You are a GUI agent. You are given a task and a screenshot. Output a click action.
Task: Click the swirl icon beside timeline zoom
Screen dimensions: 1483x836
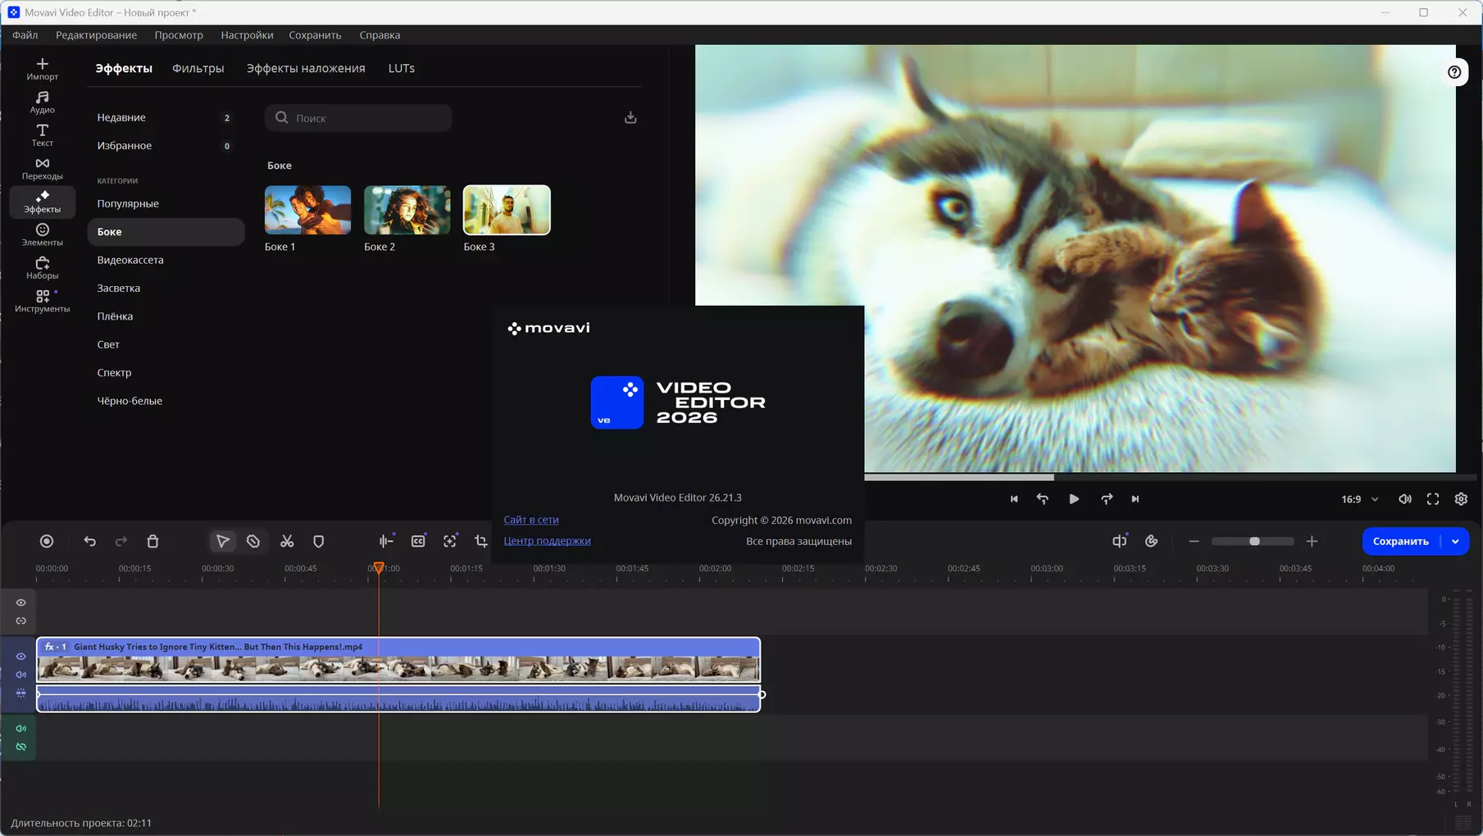pyautogui.click(x=1151, y=541)
